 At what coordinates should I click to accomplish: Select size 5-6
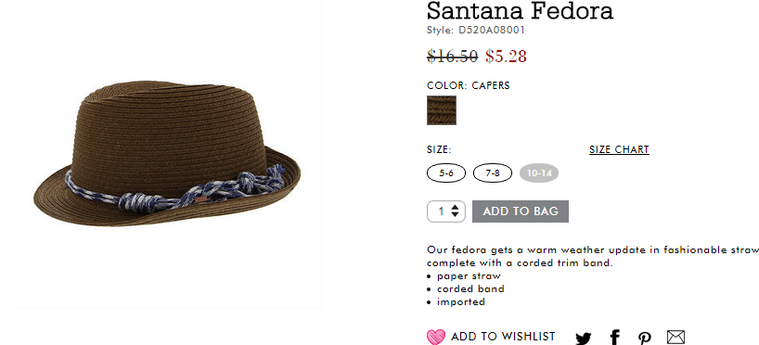[445, 172]
